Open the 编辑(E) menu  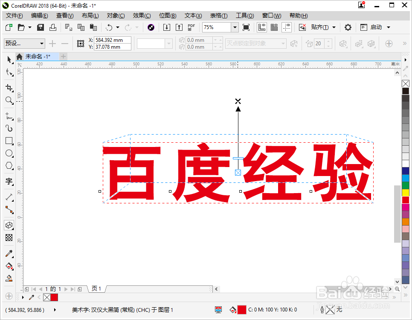tap(39, 15)
